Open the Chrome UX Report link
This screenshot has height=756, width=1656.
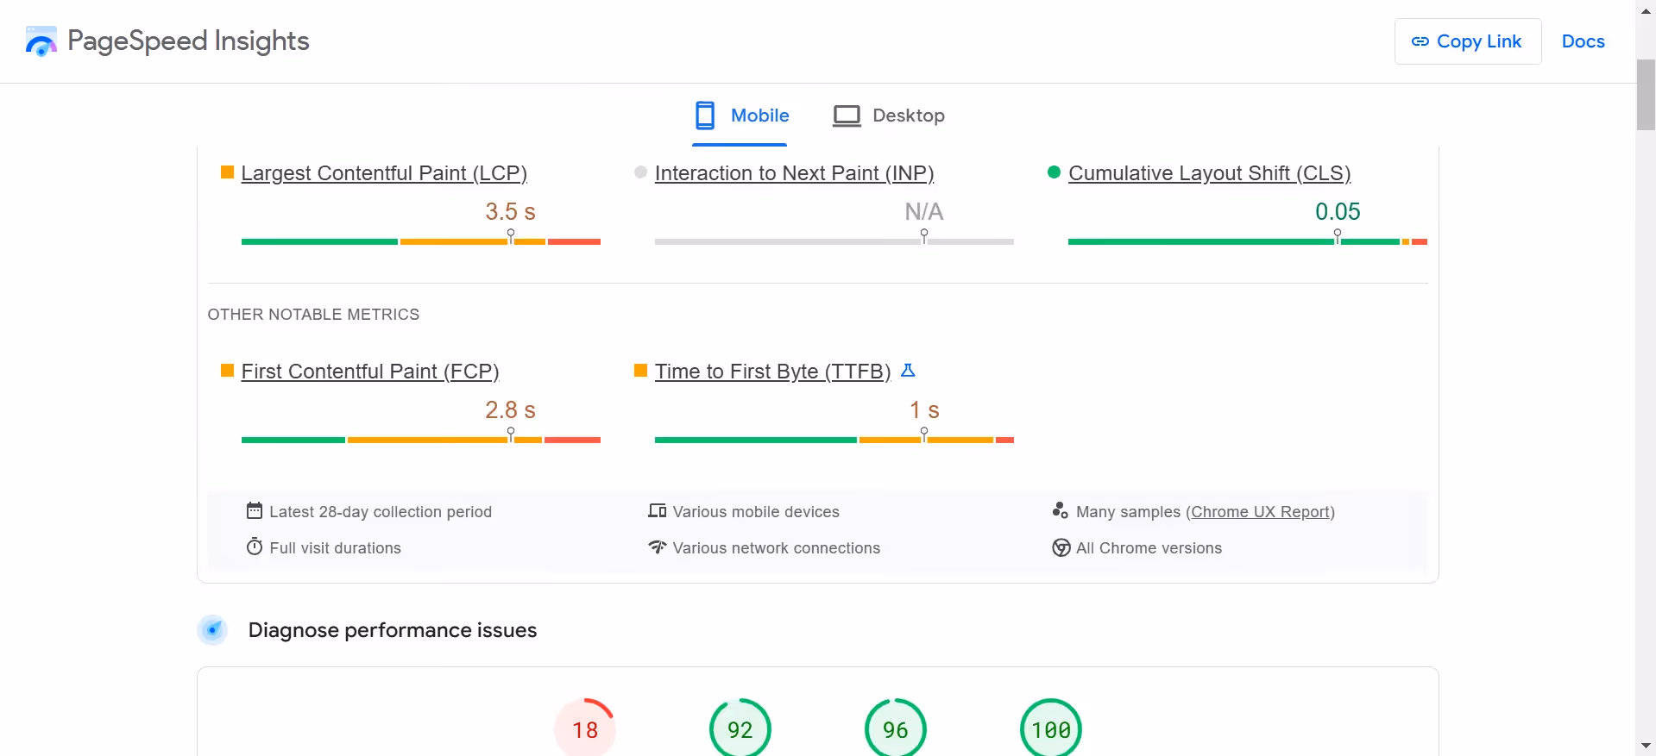pyautogui.click(x=1261, y=512)
